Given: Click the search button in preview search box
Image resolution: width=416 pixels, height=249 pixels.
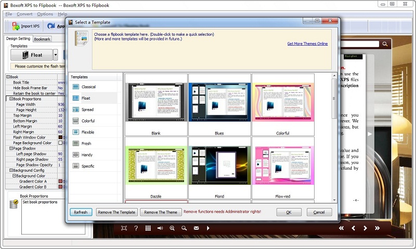Looking at the screenshot, I should point(385,44).
